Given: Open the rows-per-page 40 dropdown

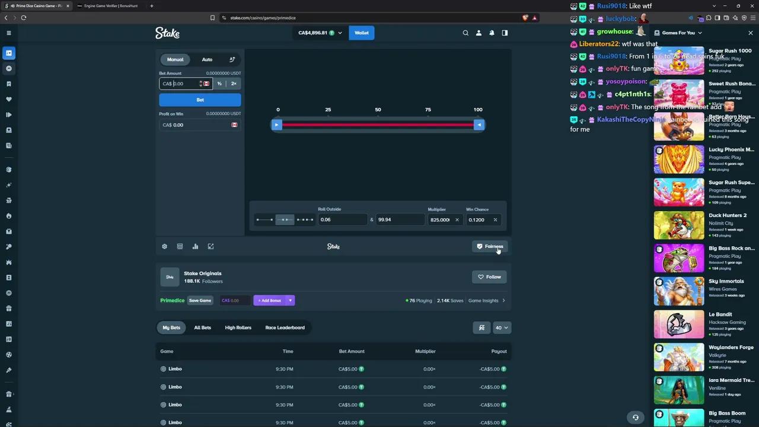Looking at the screenshot, I should click(x=502, y=327).
